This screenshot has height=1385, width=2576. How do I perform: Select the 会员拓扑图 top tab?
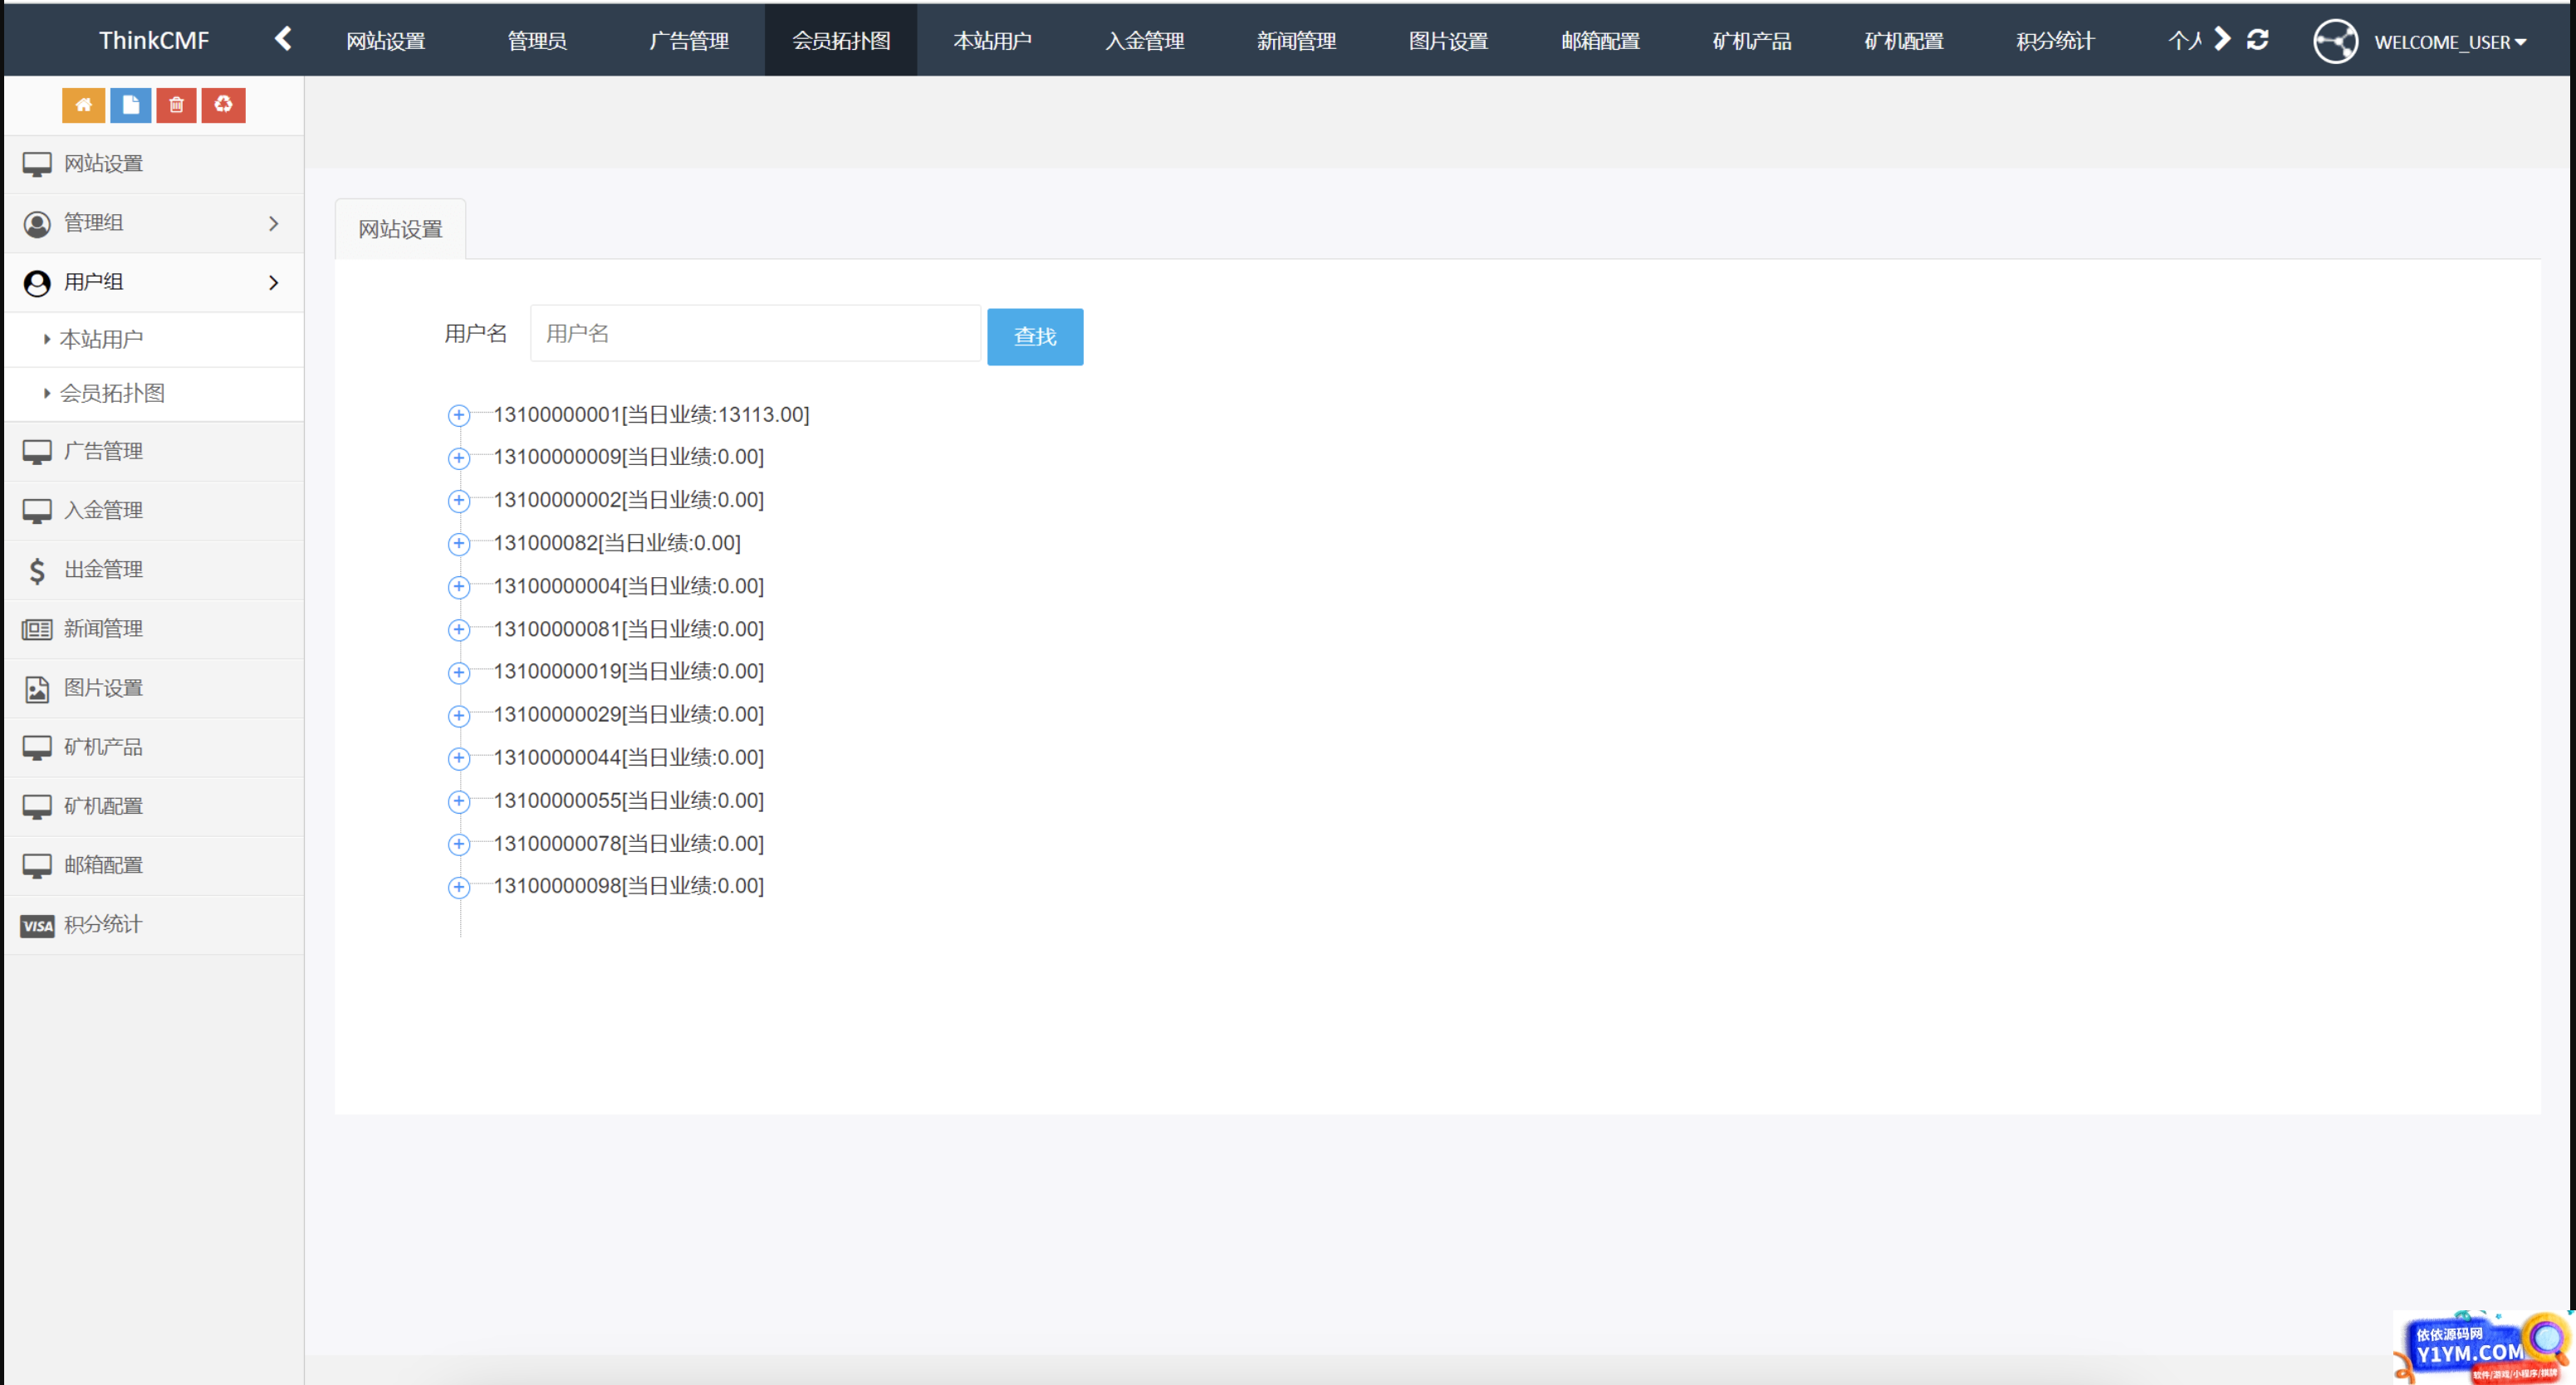pyautogui.click(x=841, y=41)
